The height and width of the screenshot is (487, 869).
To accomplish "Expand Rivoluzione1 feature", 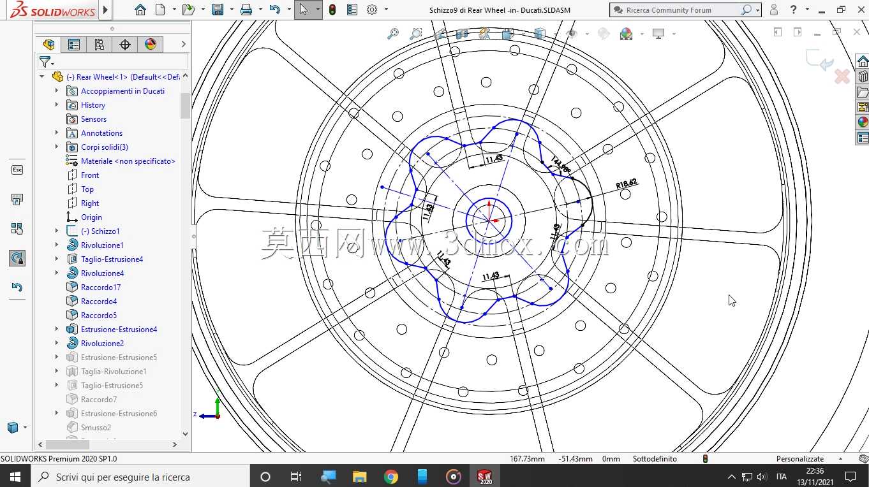I will (57, 245).
